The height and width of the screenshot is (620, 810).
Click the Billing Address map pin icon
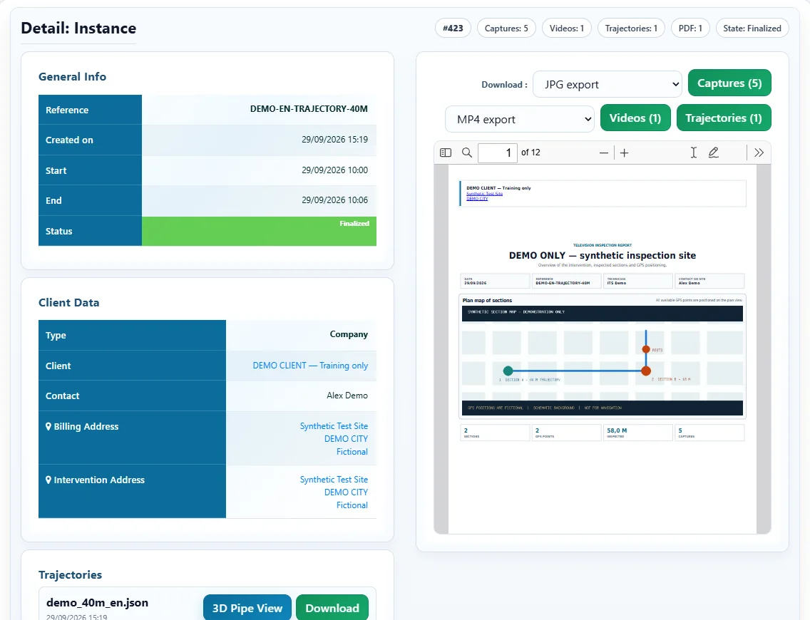48,426
